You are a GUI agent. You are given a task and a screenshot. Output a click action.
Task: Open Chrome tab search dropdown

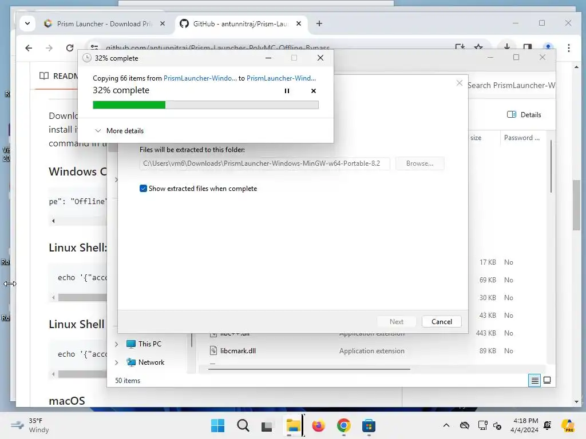click(x=27, y=23)
